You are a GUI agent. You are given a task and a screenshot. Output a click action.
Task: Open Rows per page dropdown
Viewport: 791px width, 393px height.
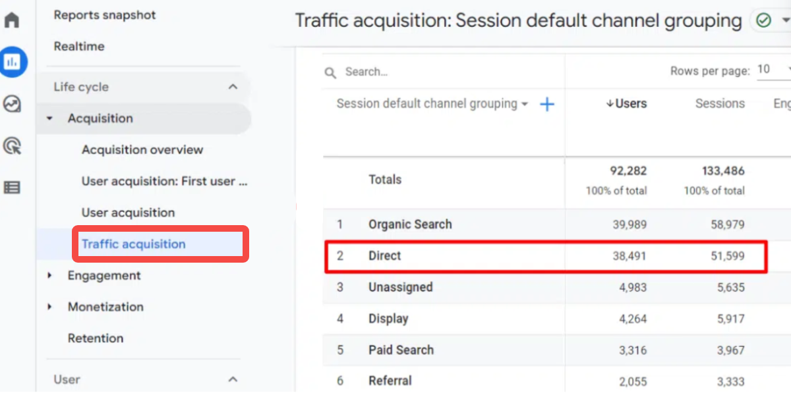(775, 70)
